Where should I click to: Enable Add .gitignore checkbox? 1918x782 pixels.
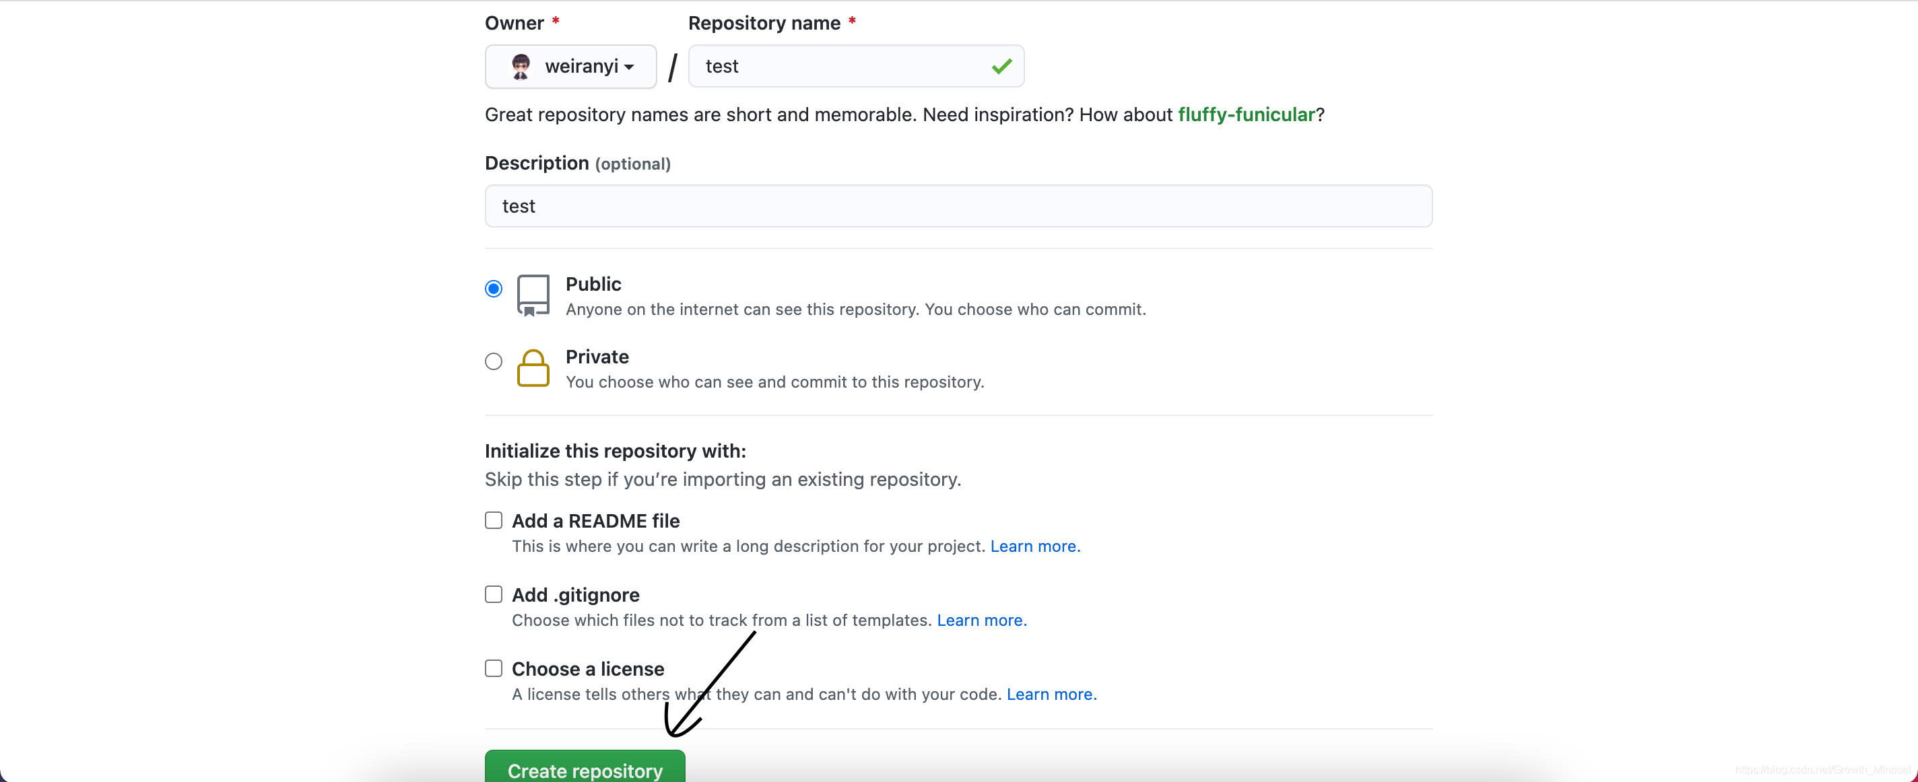(x=494, y=594)
